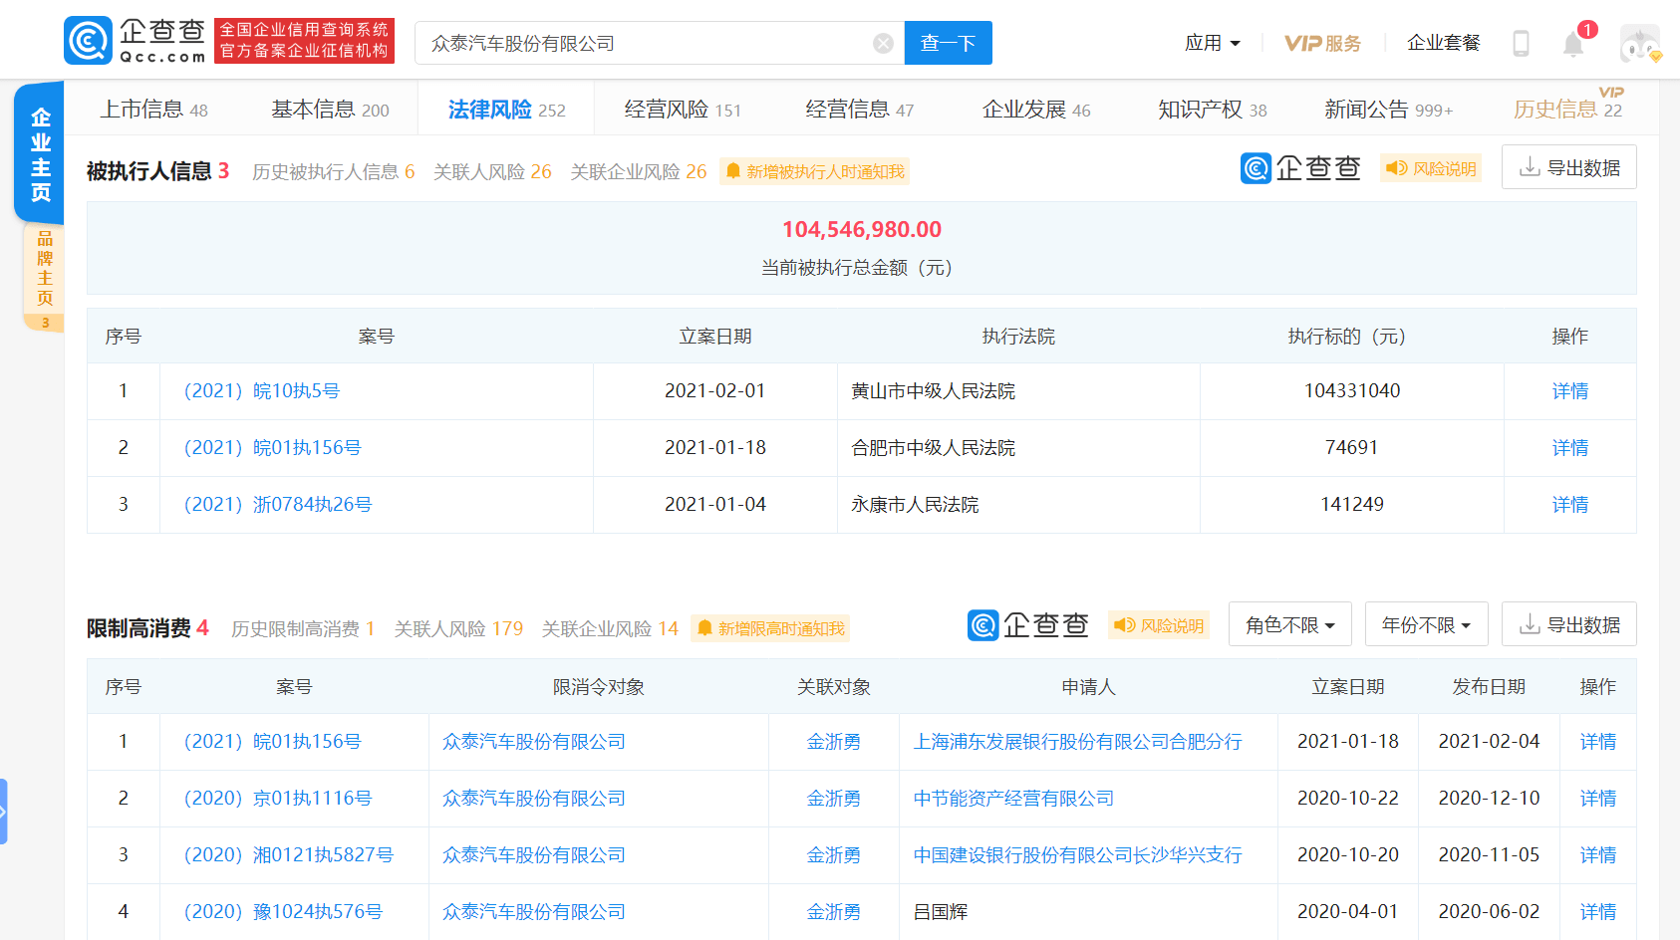Screen dimensions: 1680x940
Task: Open the notifications bell
Action: 1573,44
